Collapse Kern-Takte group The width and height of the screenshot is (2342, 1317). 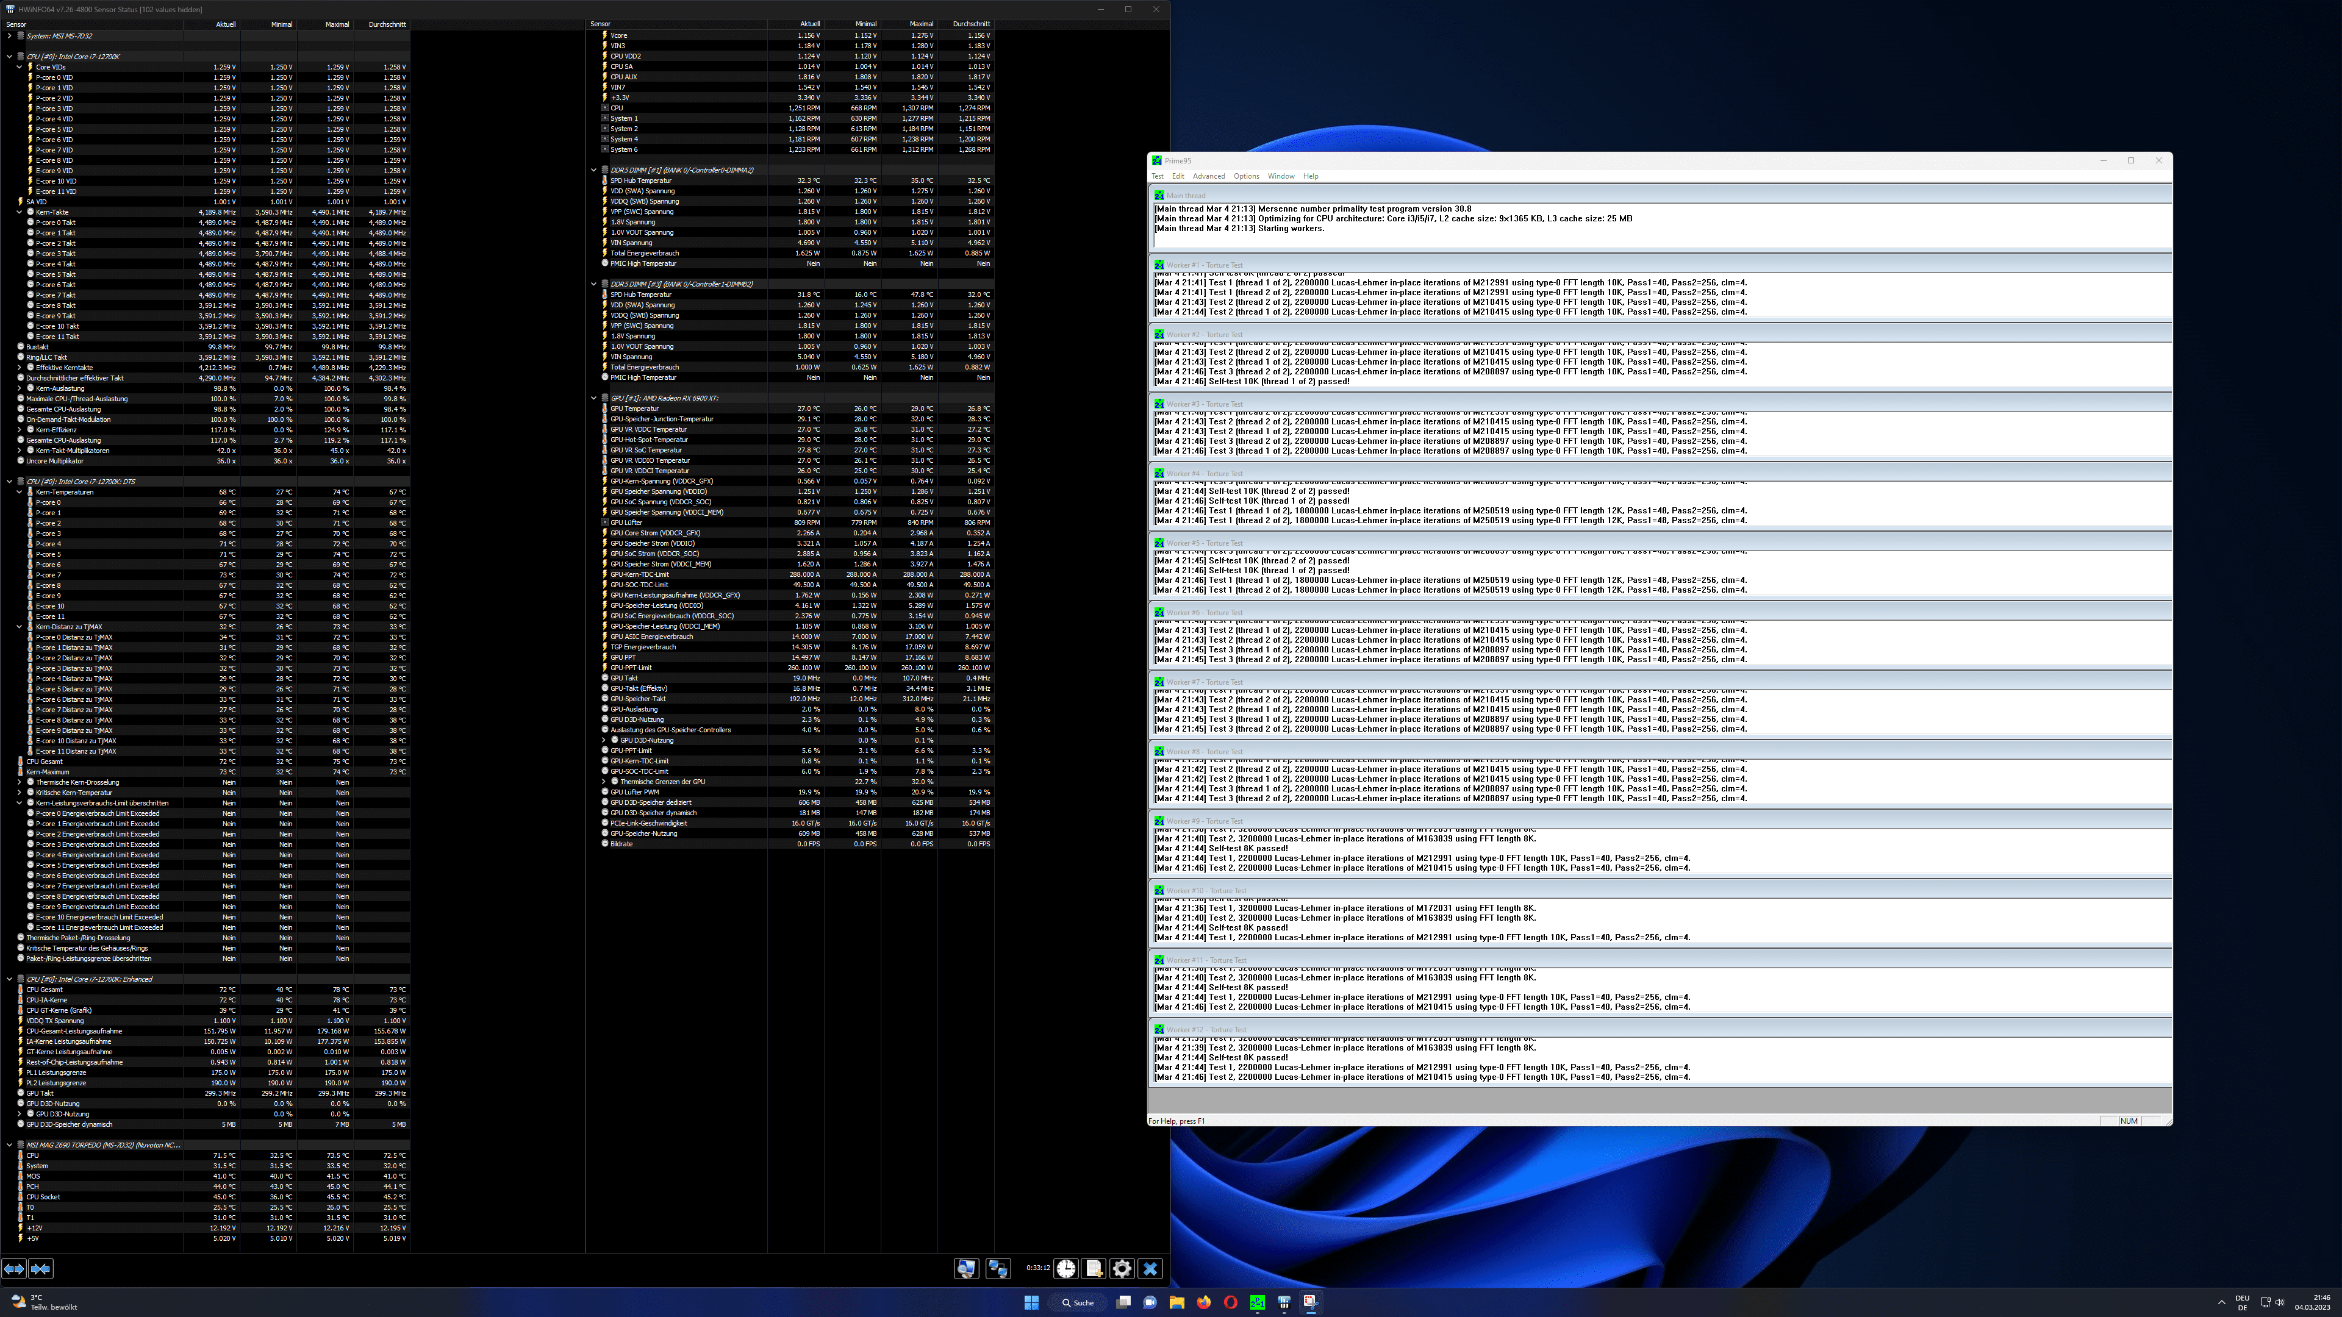coord(19,212)
